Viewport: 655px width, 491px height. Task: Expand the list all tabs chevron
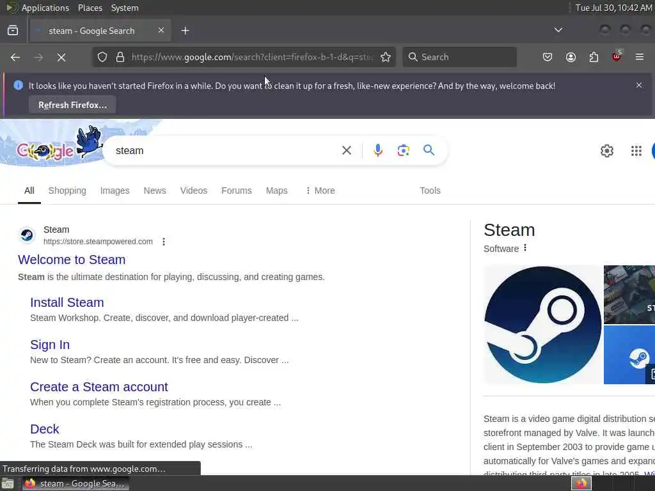(x=558, y=30)
